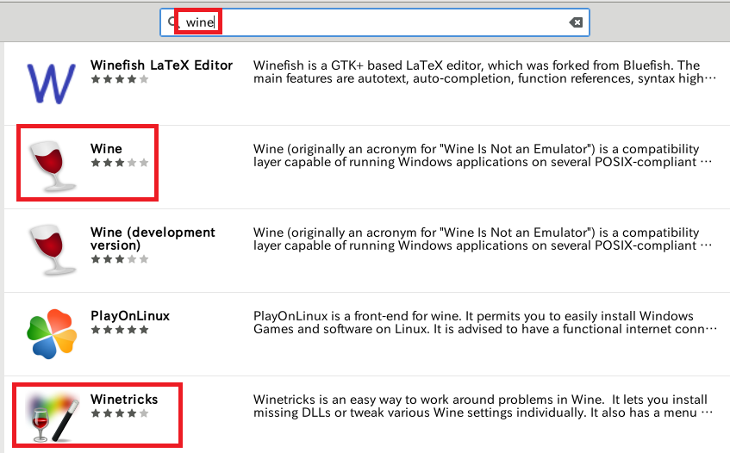This screenshot has height=453, width=730.
Task: Click the Winefish description about GTK+ based editor
Action: tap(484, 71)
